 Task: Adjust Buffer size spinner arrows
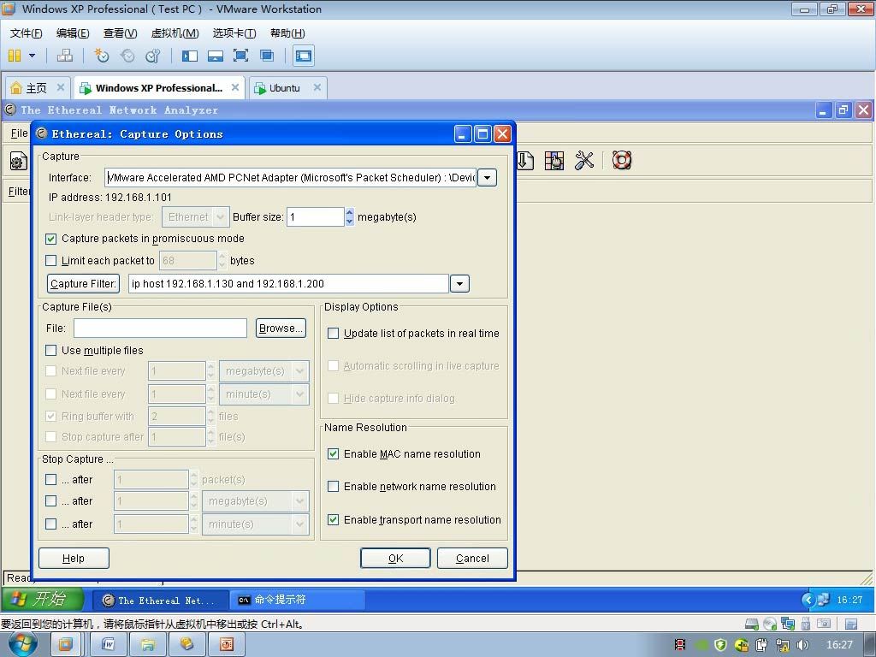pos(350,216)
